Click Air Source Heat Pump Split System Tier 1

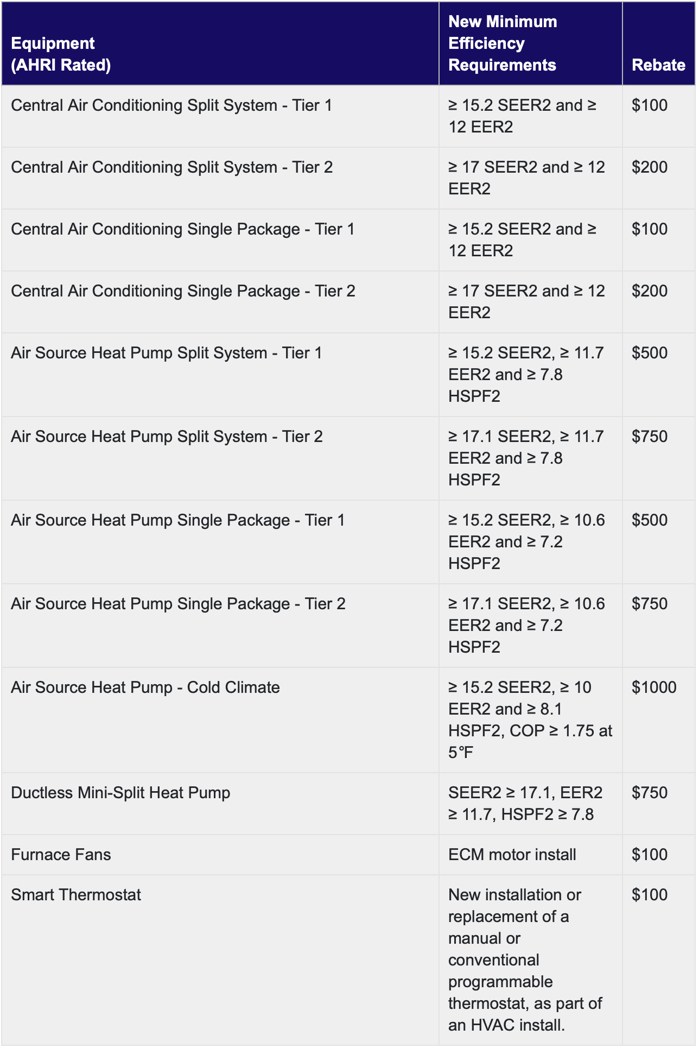(167, 353)
